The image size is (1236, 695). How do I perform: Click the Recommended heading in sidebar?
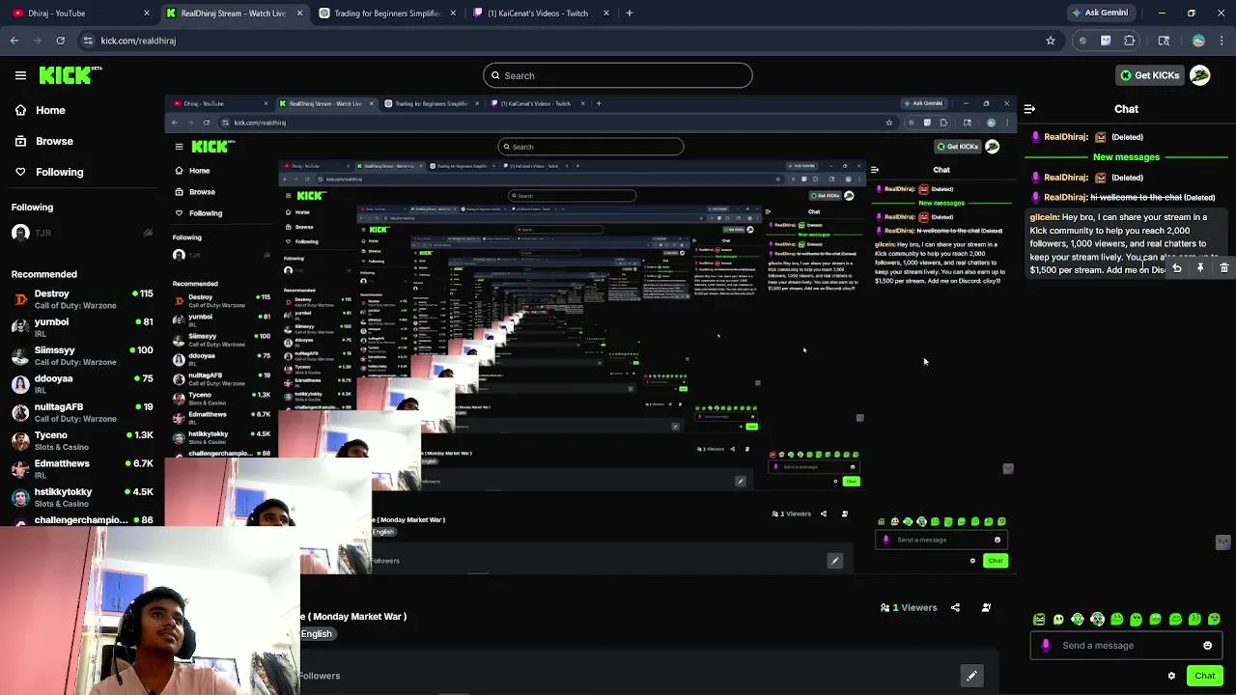[x=44, y=274]
